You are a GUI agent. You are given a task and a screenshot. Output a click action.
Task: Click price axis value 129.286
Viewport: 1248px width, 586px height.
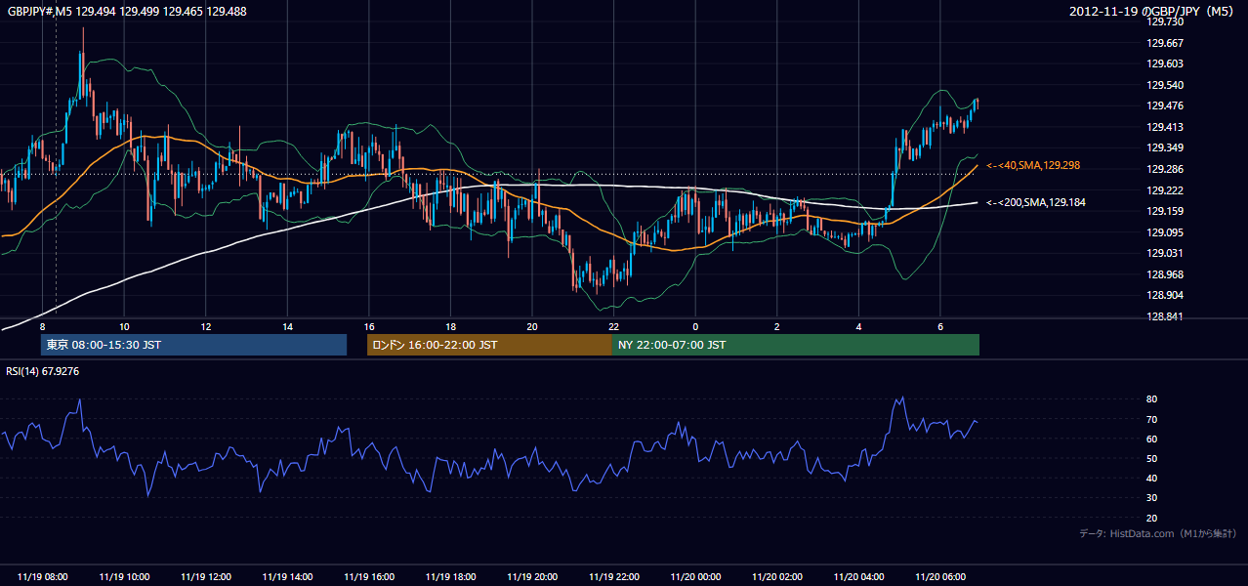click(1165, 169)
